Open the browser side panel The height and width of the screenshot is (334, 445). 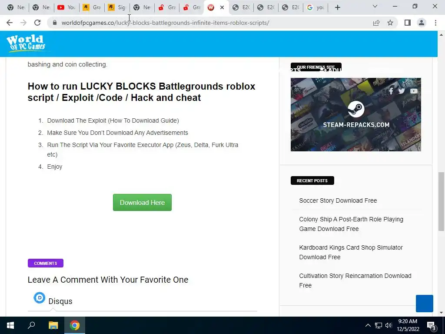point(408,23)
